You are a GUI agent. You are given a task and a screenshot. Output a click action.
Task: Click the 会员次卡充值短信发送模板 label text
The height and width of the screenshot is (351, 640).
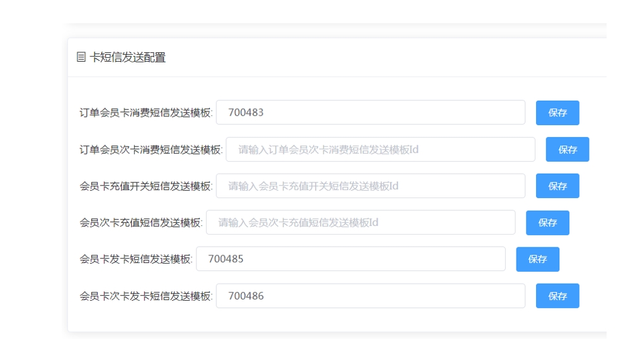(x=141, y=223)
